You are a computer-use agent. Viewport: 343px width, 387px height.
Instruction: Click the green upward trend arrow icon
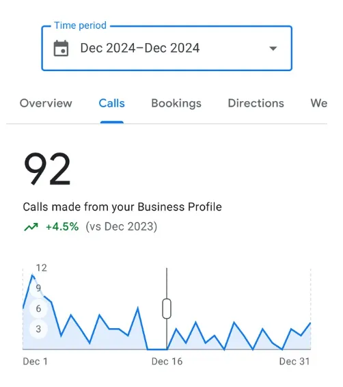31,226
